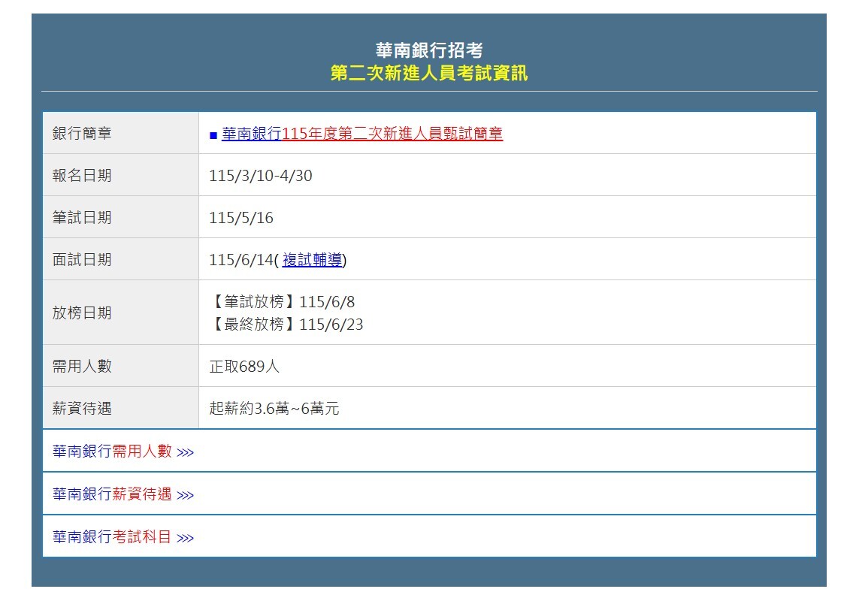Expand the 華南銀行薪資待遇 section link
Image resolution: width=853 pixels, height=595 pixels.
click(x=112, y=494)
